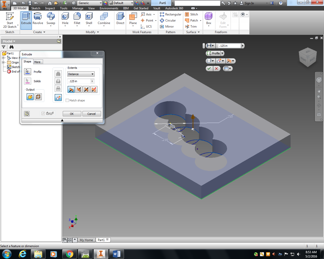Set Intersect operation in Extrude dialog
Screen dimensions: 324x259
[x=58, y=89]
